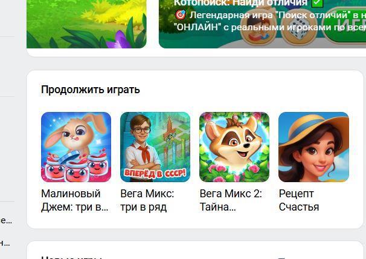The width and height of the screenshot is (366, 259).
Task: Open the Малиновый Джем: три в… title
Action: [x=75, y=200]
